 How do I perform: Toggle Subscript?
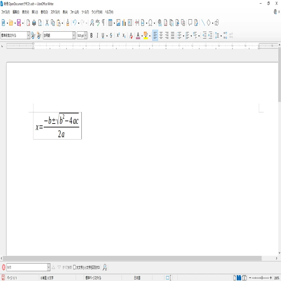tap(124, 36)
